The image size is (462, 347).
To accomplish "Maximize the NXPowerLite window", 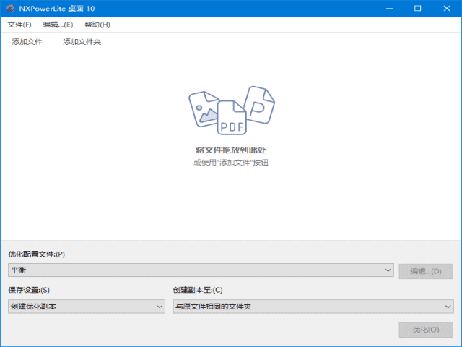I will [417, 8].
